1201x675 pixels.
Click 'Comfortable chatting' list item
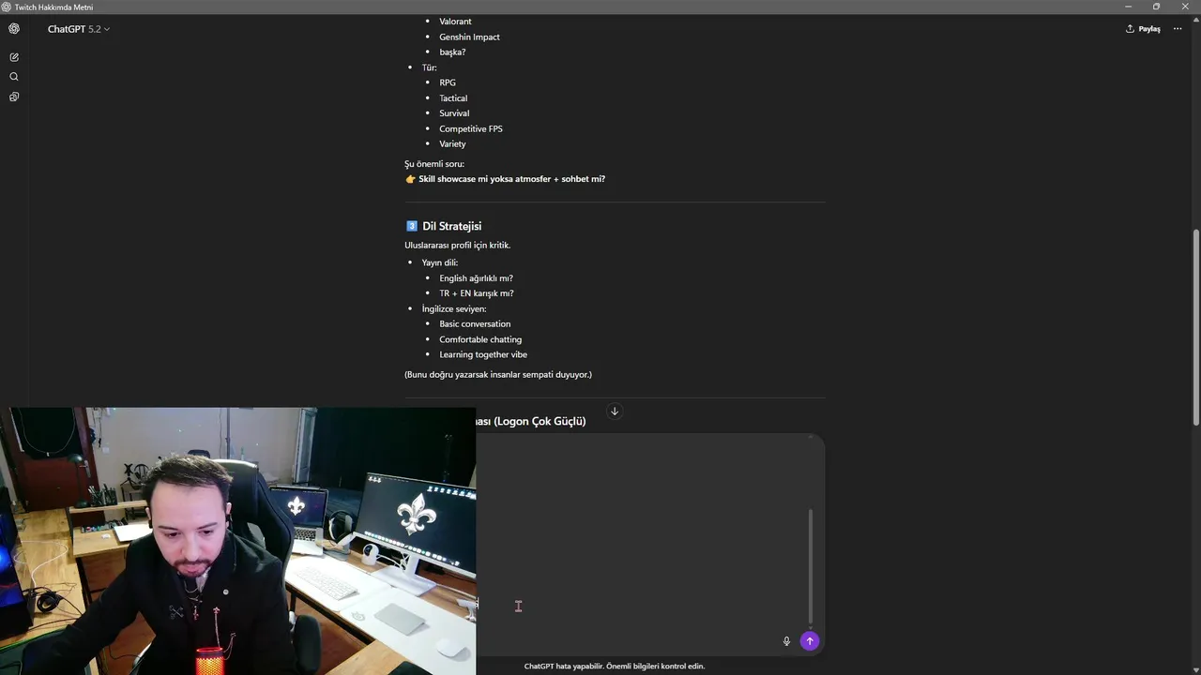(x=480, y=339)
